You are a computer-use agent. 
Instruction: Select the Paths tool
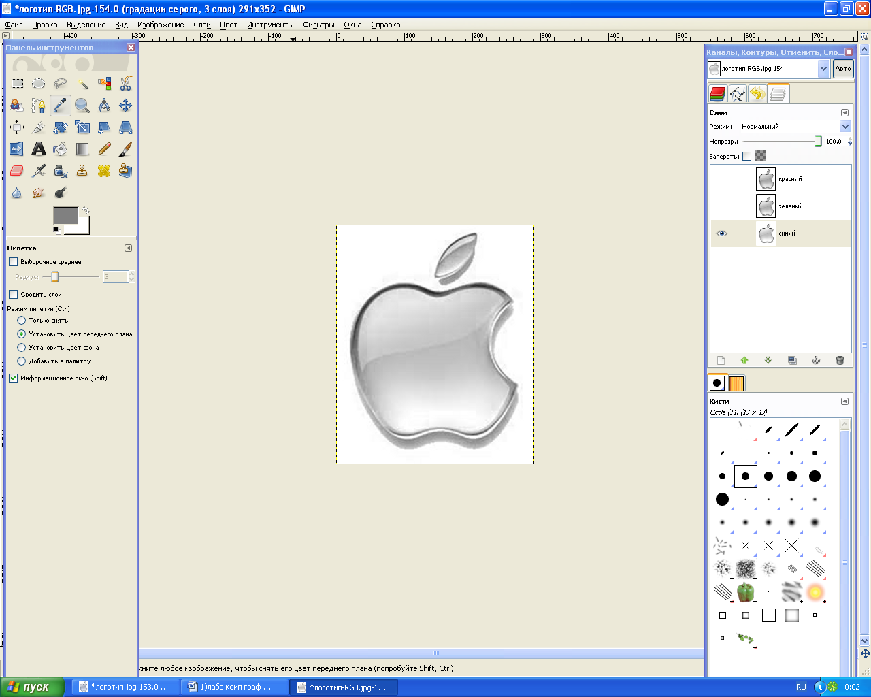click(x=39, y=106)
